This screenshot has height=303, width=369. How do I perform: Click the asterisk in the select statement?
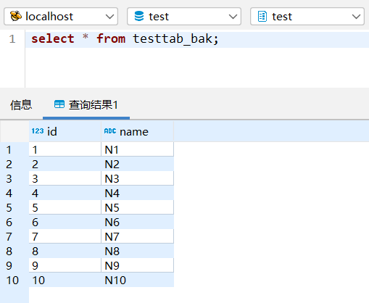point(86,37)
